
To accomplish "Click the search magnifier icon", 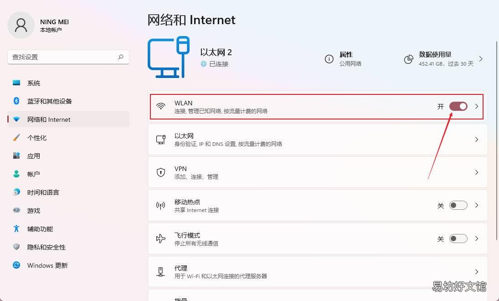I will point(121,57).
